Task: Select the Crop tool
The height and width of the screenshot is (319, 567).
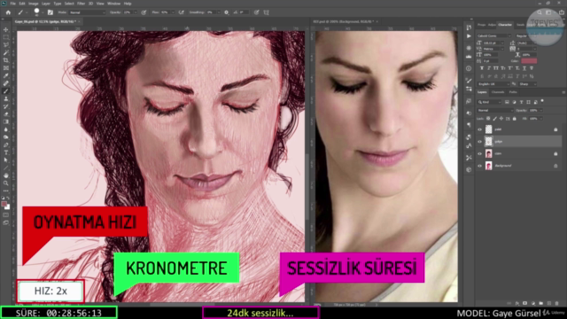Action: [6, 60]
